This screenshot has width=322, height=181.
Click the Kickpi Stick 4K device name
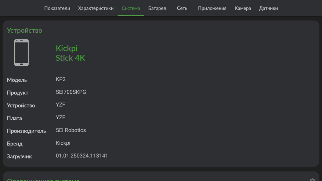70,53
